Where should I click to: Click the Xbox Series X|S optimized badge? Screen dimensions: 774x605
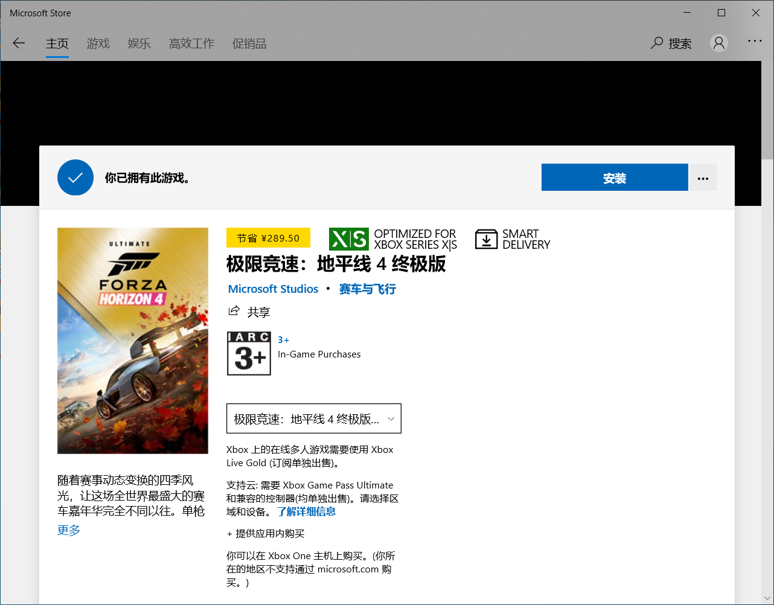point(393,239)
